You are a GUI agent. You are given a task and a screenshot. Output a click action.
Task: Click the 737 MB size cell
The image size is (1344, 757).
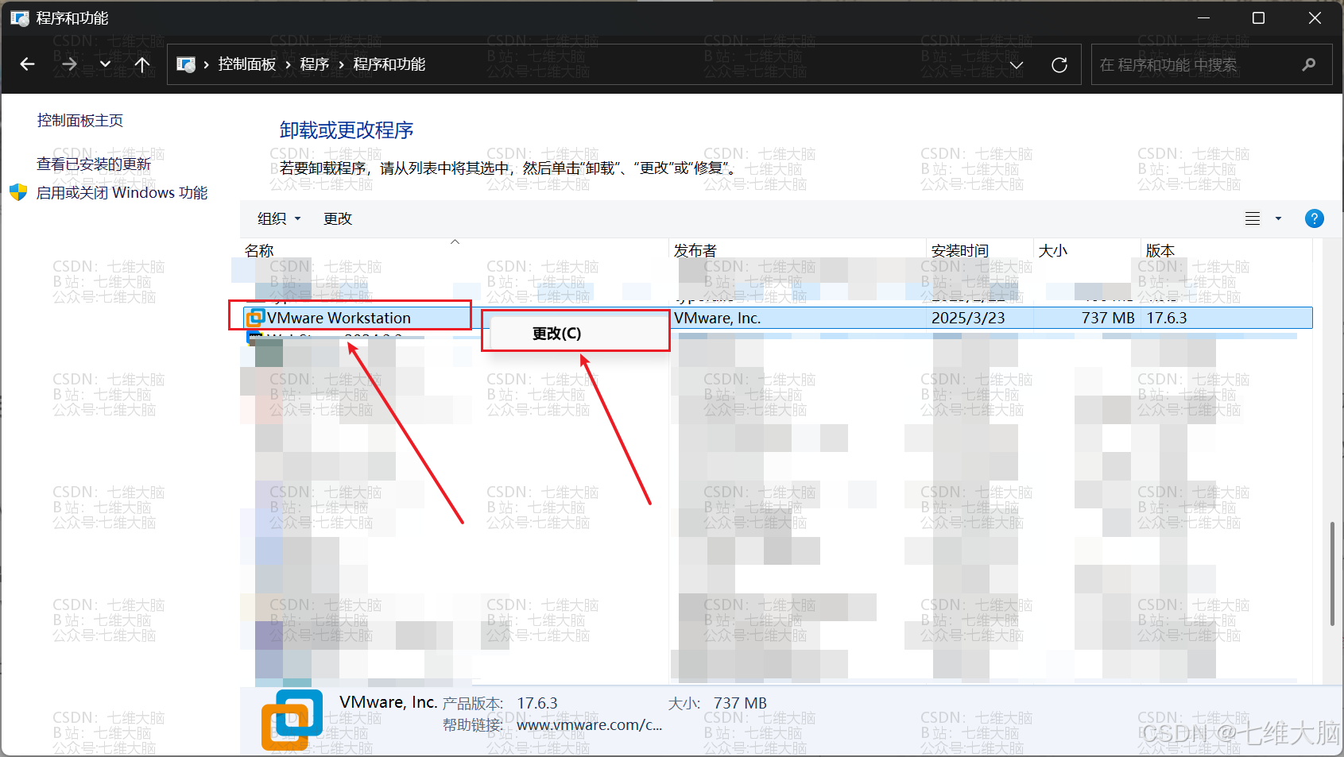(x=1108, y=318)
